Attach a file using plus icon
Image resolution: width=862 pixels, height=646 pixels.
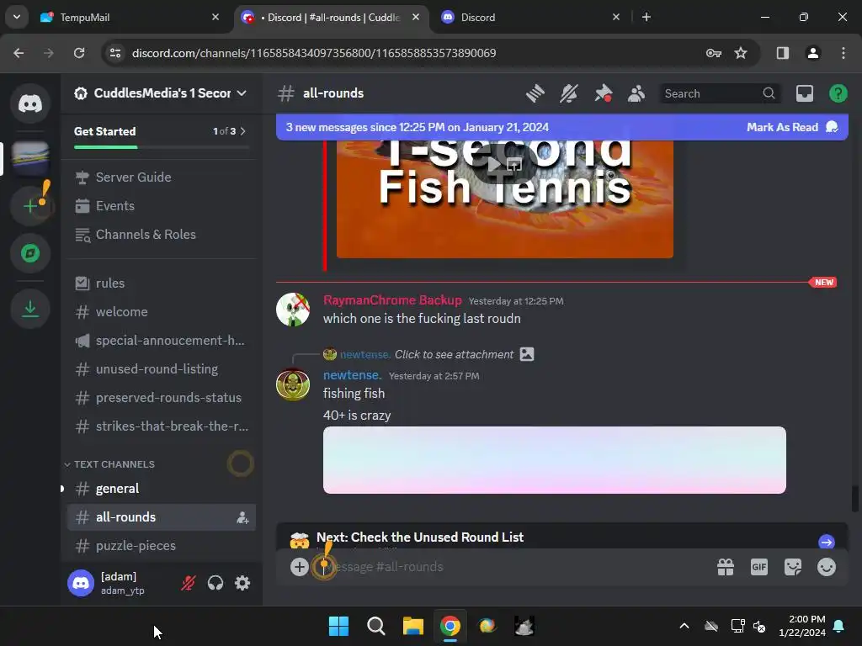(x=299, y=567)
